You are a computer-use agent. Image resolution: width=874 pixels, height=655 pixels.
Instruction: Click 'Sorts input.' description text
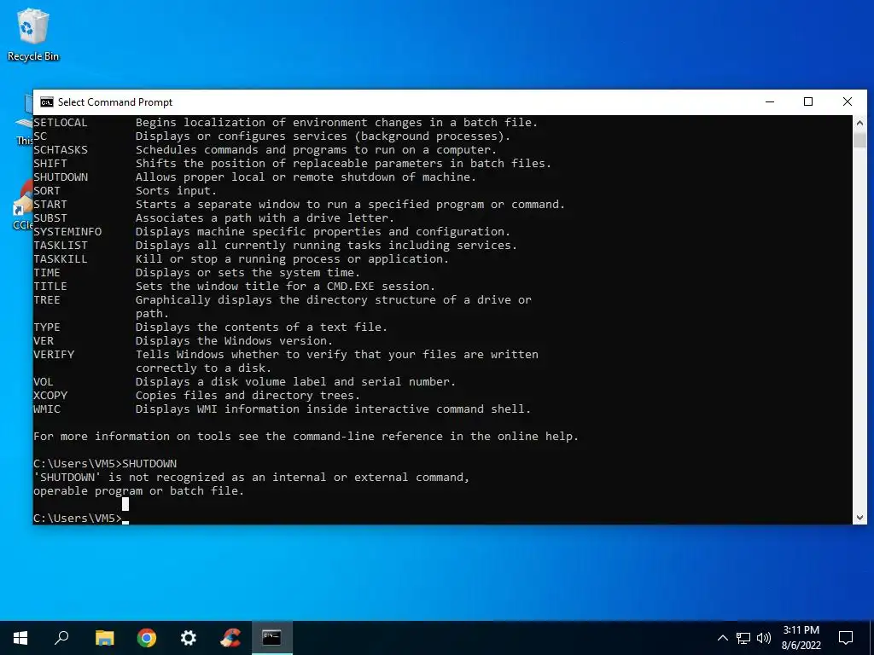coord(176,190)
